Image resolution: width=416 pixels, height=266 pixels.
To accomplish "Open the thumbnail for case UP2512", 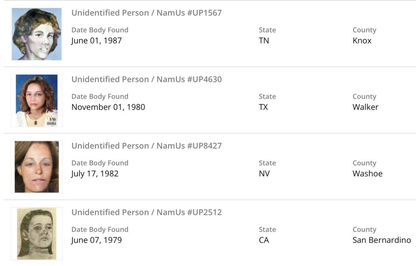I will click(x=37, y=234).
